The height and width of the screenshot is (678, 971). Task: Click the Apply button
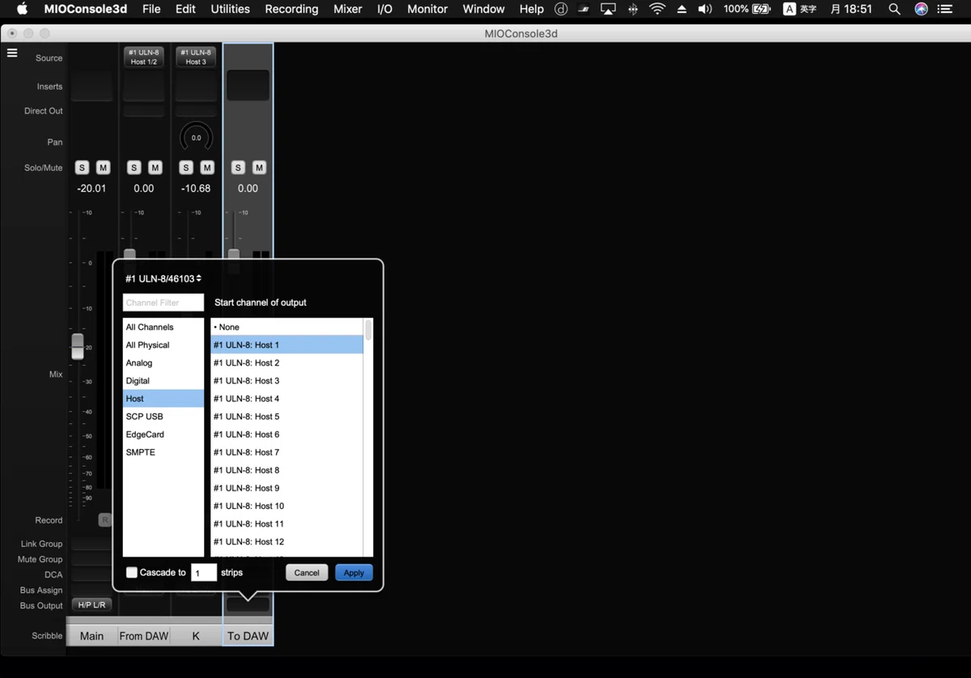pos(354,572)
